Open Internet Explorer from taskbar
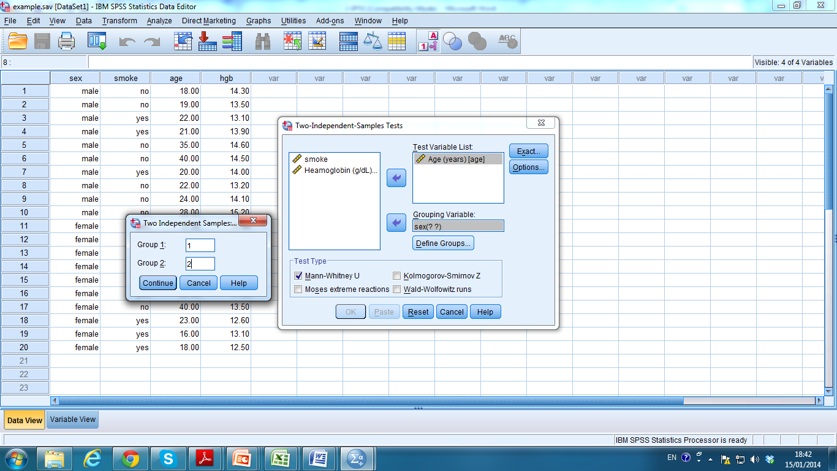The width and height of the screenshot is (837, 471). [x=92, y=458]
